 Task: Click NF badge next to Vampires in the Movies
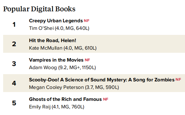tap(87, 60)
